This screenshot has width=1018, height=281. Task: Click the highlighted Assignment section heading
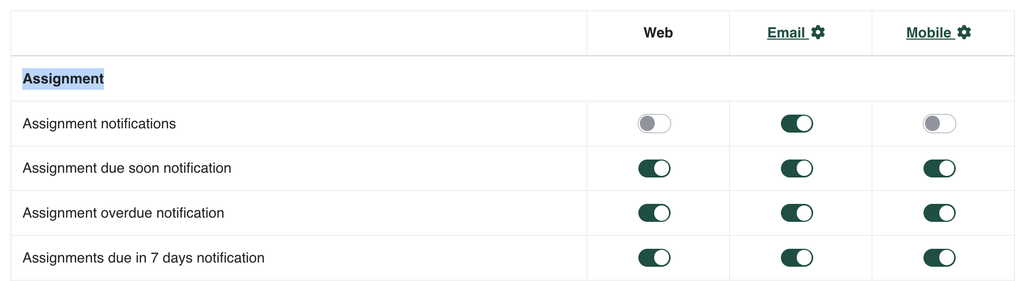tap(63, 79)
